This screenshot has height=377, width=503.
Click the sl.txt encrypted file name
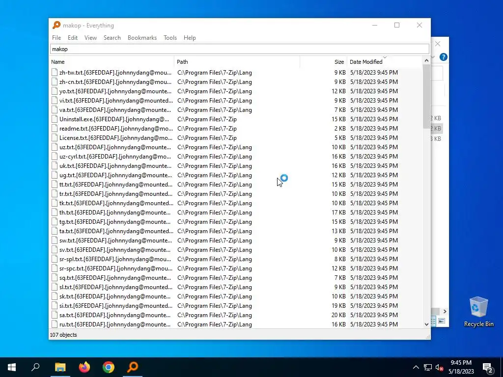pyautogui.click(x=116, y=287)
